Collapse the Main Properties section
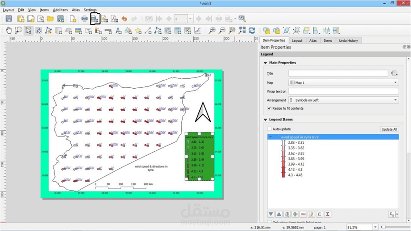Viewport: 411px width, 231px height. (x=265, y=63)
